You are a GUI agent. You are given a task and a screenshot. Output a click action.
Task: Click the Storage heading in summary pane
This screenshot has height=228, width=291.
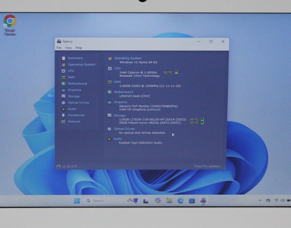click(120, 116)
